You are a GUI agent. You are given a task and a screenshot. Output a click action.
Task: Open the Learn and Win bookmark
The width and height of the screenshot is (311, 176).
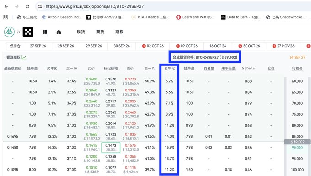(x=195, y=17)
